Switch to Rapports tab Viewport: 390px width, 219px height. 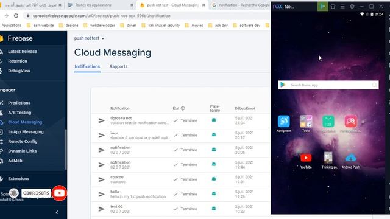click(118, 66)
